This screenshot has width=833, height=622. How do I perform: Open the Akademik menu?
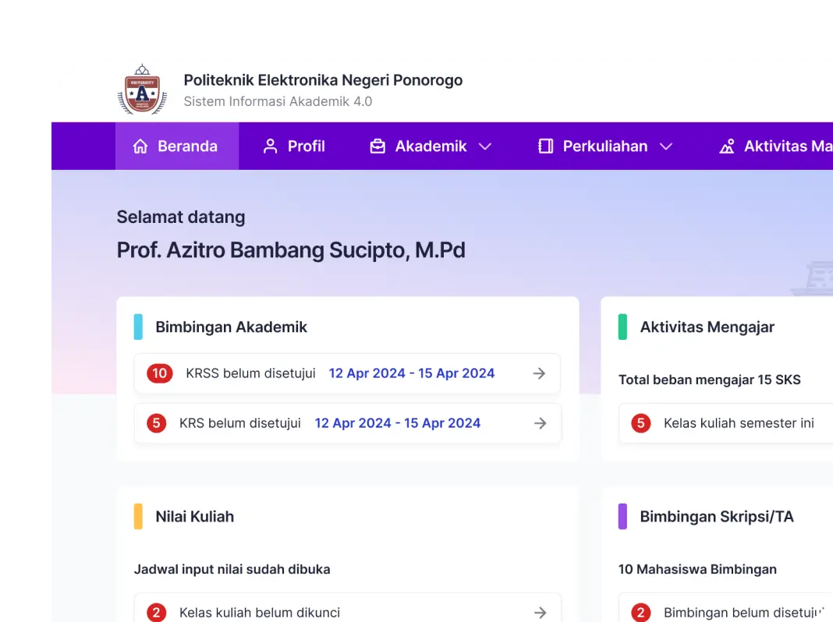(x=431, y=146)
